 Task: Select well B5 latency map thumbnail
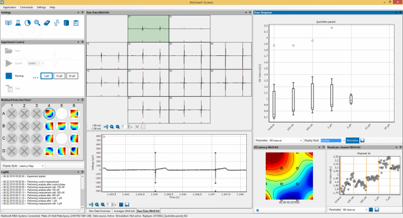tap(62, 126)
